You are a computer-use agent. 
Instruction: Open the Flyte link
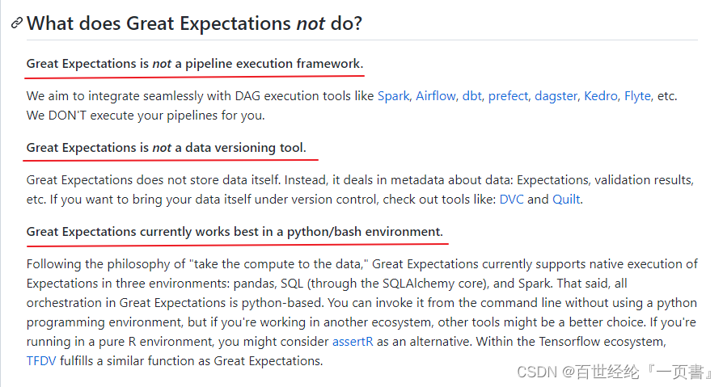[x=638, y=96]
